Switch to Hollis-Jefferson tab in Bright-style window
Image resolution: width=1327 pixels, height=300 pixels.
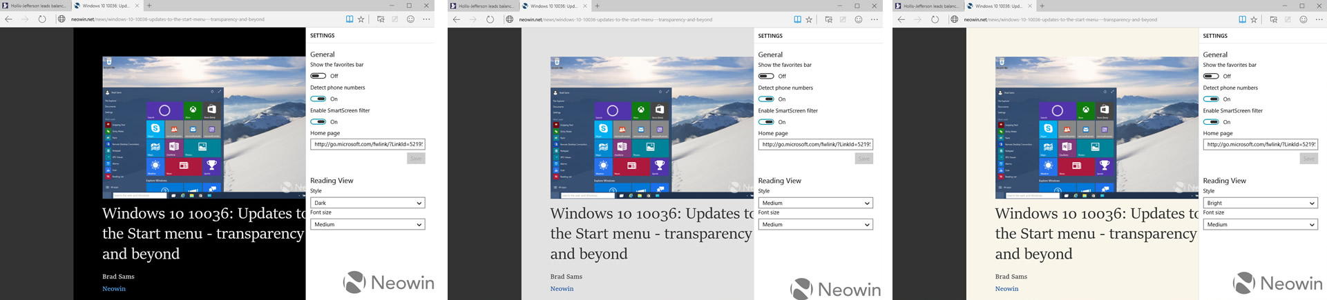pos(928,6)
